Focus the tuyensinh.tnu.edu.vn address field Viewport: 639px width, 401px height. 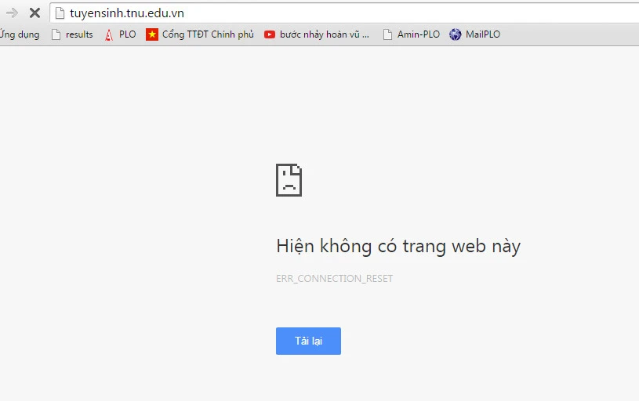[314, 13]
